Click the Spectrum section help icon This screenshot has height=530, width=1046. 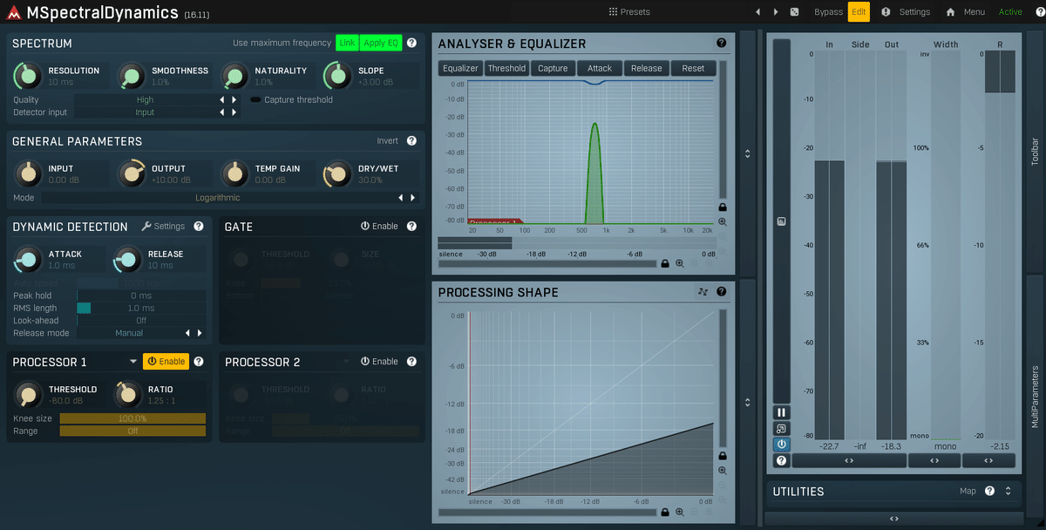tap(411, 43)
